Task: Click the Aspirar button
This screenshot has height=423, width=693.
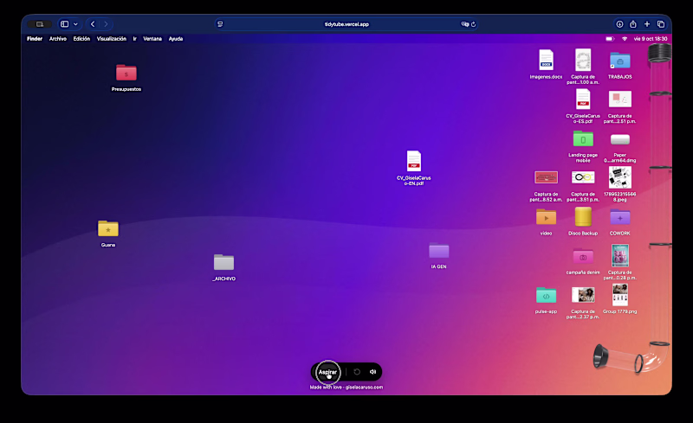Action: point(327,372)
